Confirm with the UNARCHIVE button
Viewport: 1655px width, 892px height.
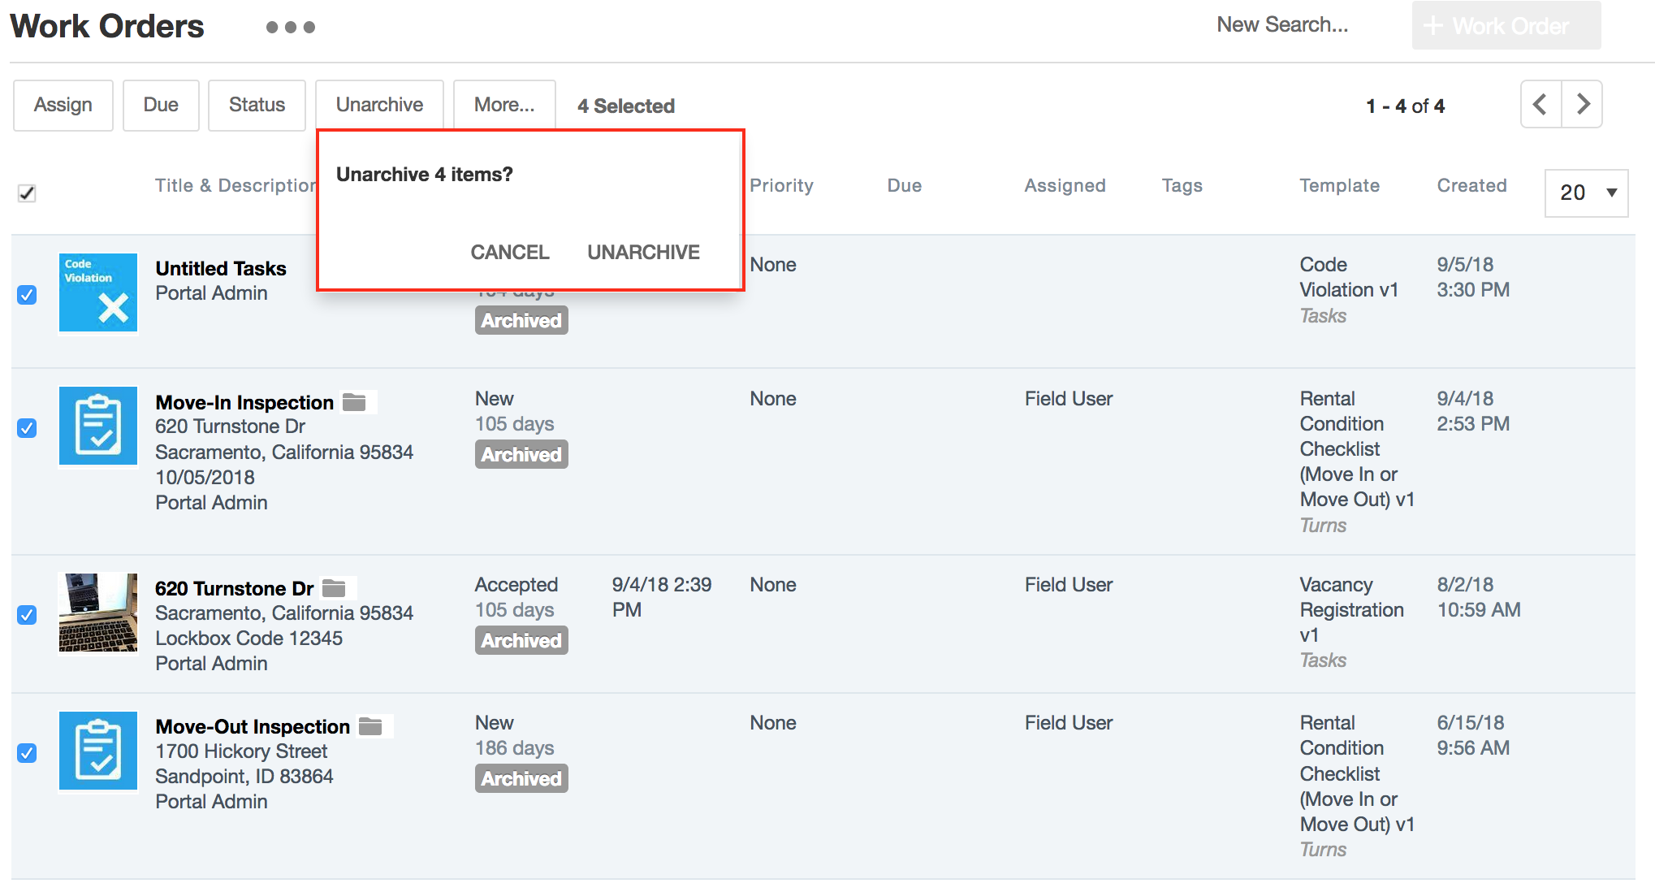pos(643,253)
